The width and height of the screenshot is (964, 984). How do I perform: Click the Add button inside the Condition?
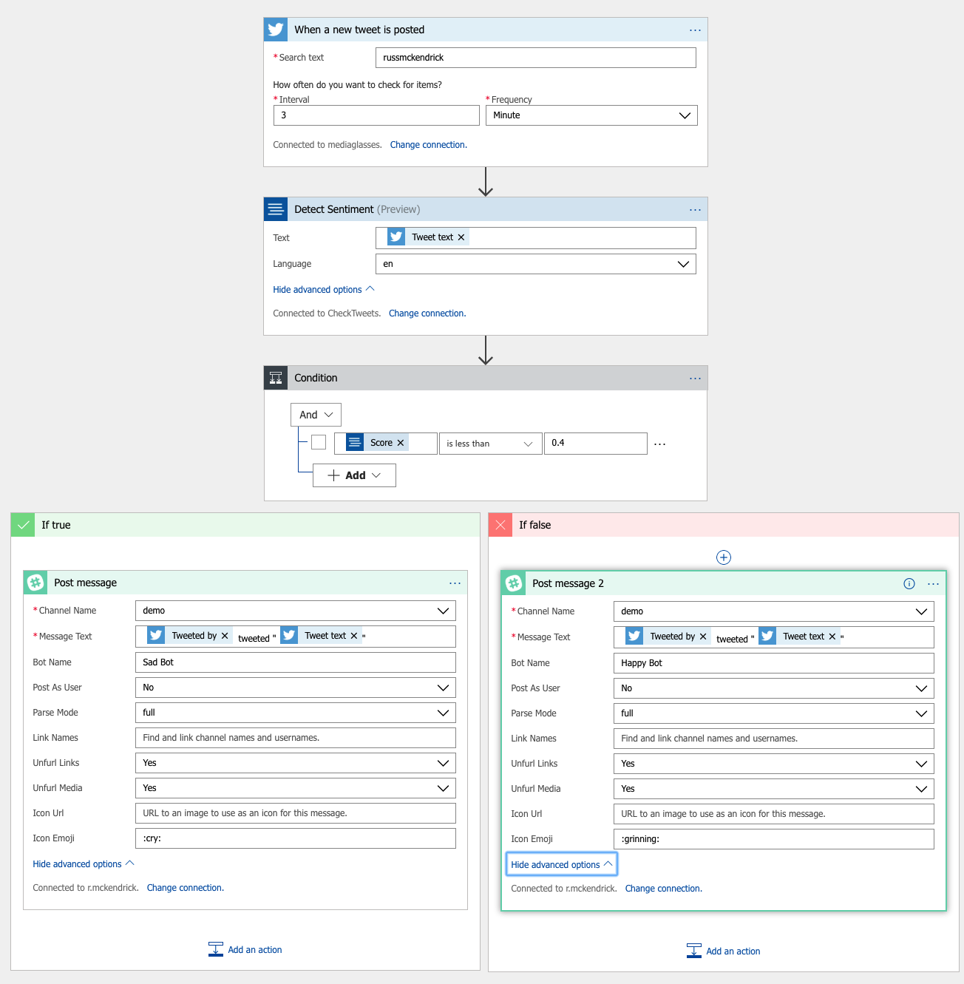pos(354,475)
